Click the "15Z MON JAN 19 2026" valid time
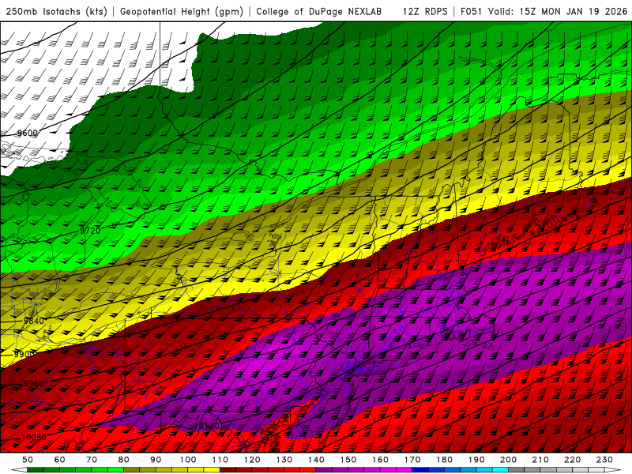The image size is (632, 474). pyautogui.click(x=574, y=12)
